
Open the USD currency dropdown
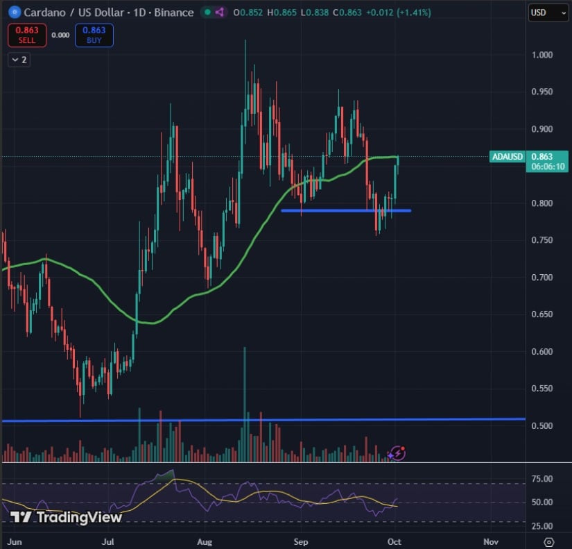(x=546, y=12)
